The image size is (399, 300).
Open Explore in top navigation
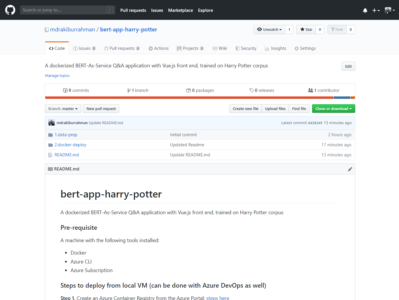pyautogui.click(x=206, y=10)
